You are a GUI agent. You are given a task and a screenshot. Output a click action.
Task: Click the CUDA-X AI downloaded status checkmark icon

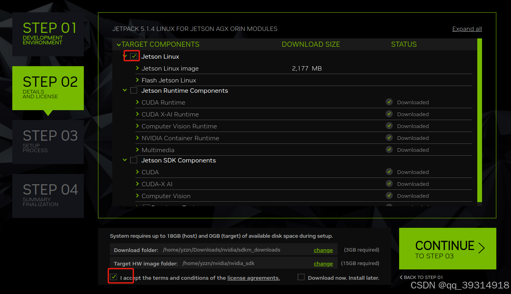(x=389, y=183)
